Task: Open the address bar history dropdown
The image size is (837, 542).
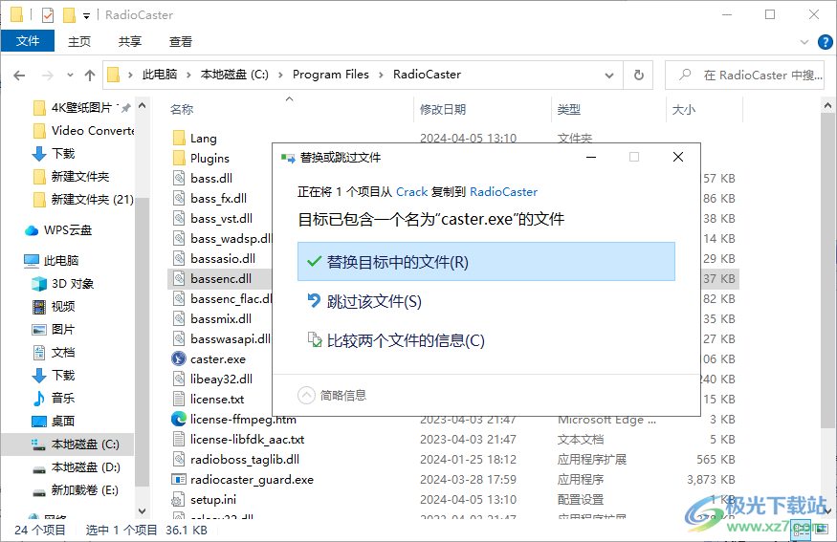Action: click(609, 76)
